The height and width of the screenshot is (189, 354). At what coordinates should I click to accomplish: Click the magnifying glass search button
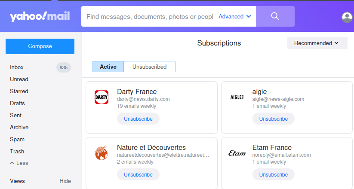pyautogui.click(x=275, y=16)
